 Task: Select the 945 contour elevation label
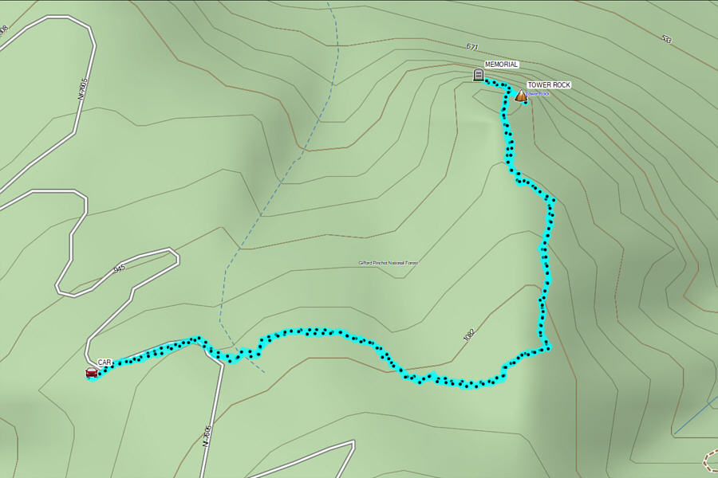[x=119, y=268]
